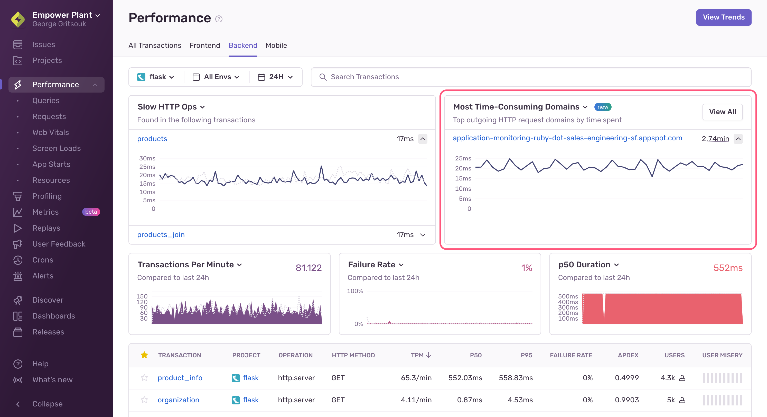Click the Dashboards grid icon

pos(18,316)
